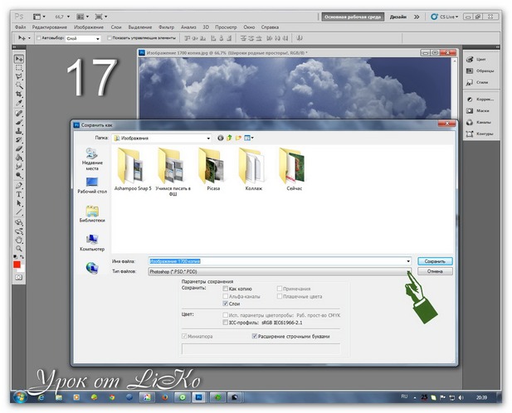Toggle the 'ICC-профиль' checkbox
This screenshot has height=413, width=512.
click(x=225, y=323)
